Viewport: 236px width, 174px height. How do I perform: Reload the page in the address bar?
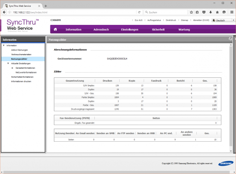(140, 12)
